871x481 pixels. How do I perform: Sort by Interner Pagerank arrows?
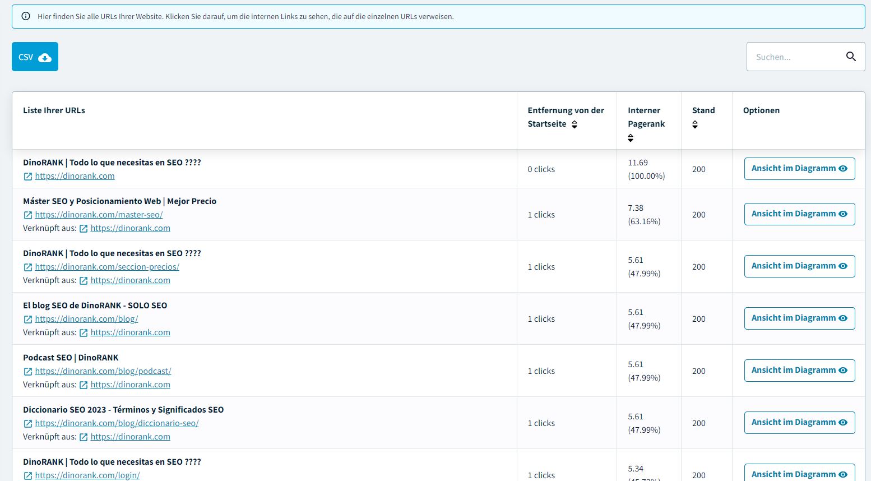(x=631, y=138)
